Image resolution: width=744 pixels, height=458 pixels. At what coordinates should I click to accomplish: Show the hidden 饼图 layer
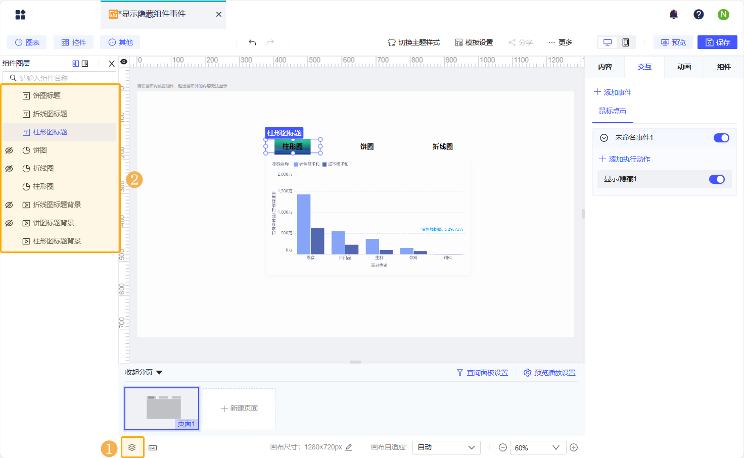click(x=9, y=150)
